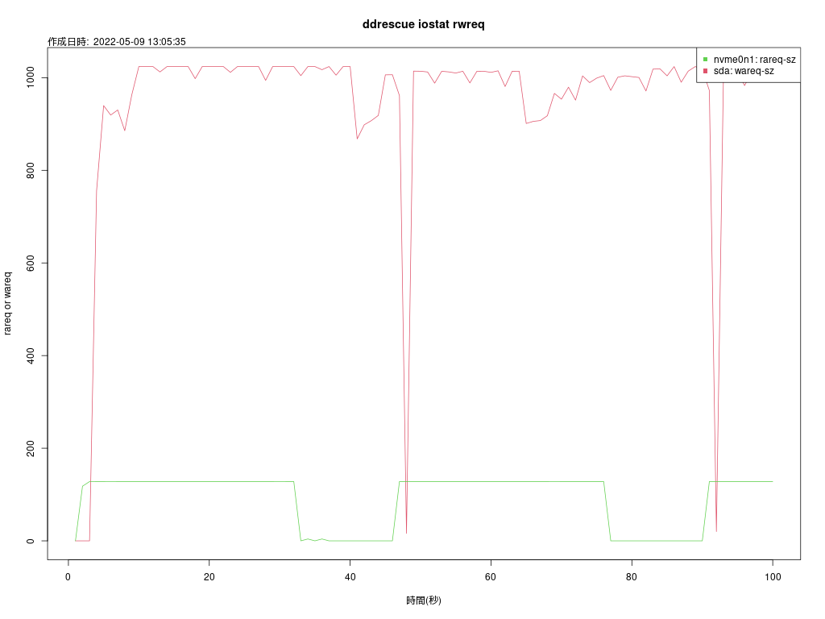Viewport: 825px width, 619px height.
Task: Select legend label 'nvme0n1: rareq-sz'
Action: click(x=754, y=60)
